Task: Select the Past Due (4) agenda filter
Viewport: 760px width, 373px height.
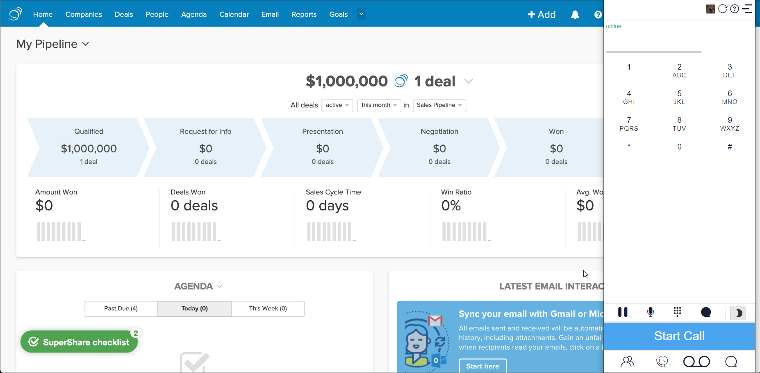Action: click(x=121, y=309)
